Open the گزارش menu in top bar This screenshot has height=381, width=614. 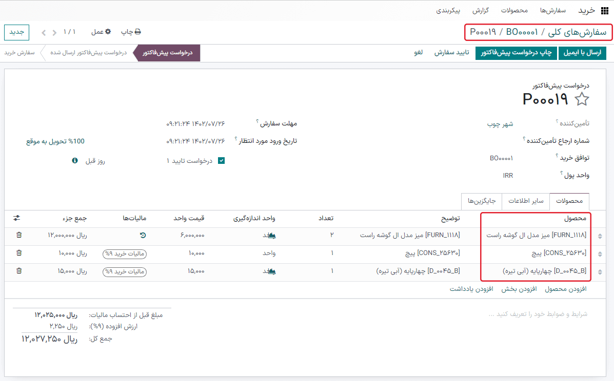(x=480, y=10)
